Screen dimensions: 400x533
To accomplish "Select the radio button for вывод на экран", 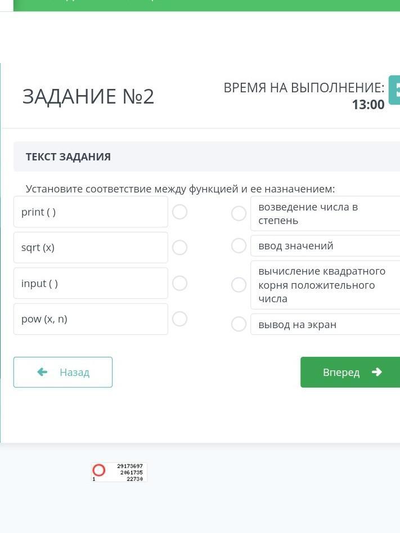I will (x=239, y=324).
